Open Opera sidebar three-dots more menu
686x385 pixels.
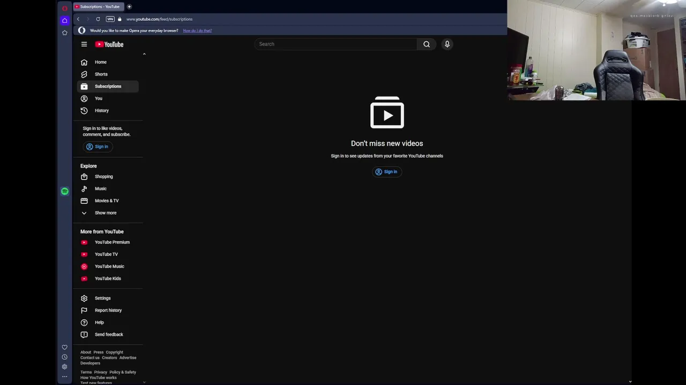click(x=65, y=376)
